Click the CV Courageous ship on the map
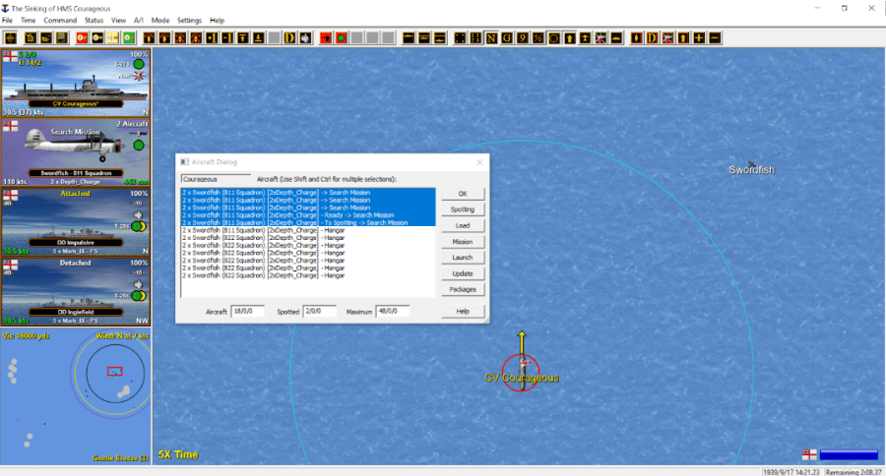 click(522, 372)
